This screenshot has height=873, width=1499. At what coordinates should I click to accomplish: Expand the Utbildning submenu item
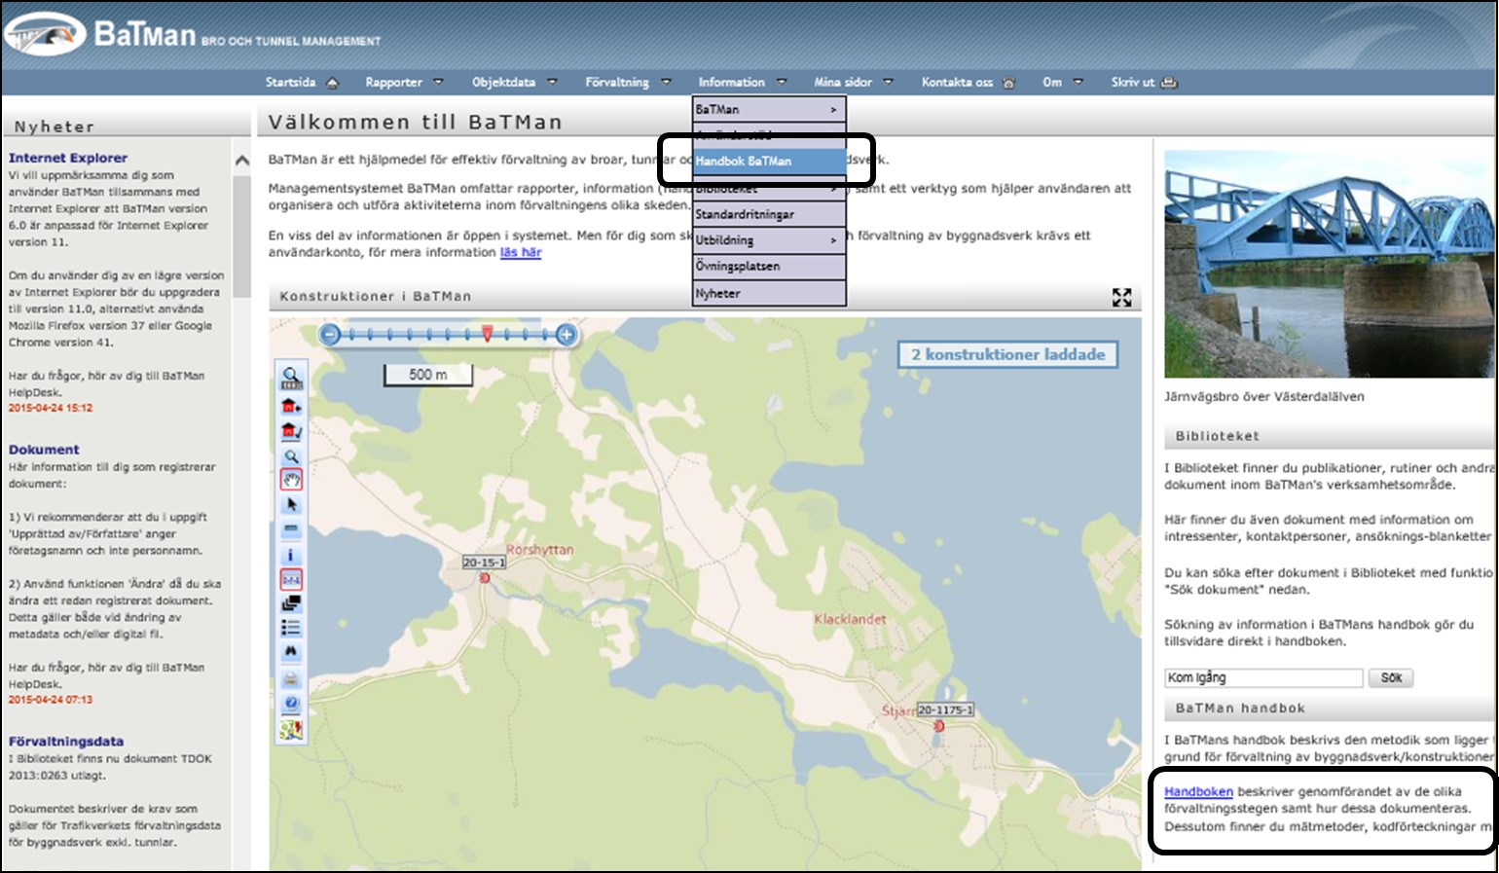769,240
